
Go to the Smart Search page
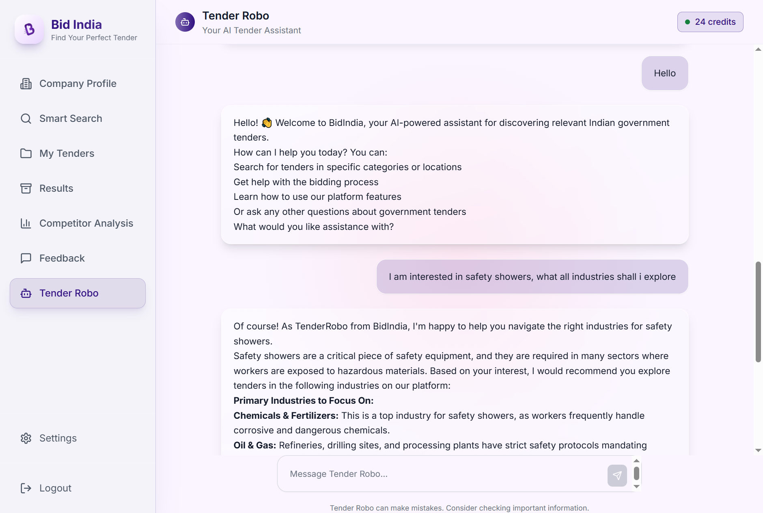tap(71, 119)
